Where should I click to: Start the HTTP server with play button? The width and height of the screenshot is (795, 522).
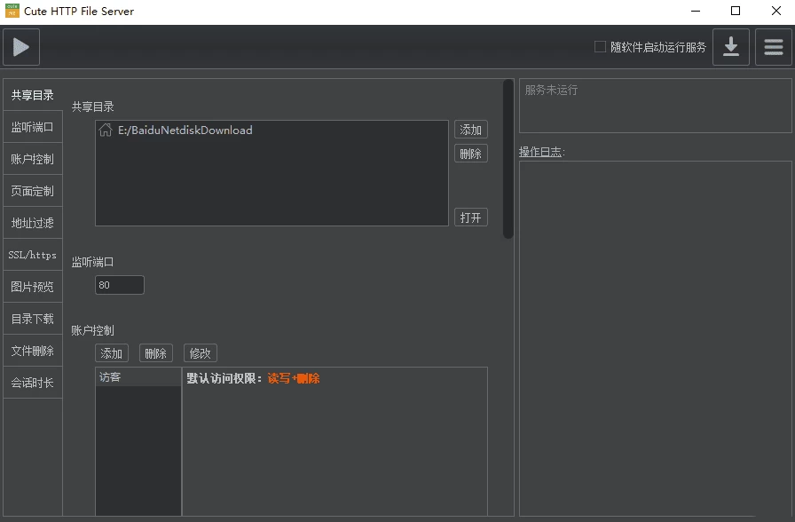coord(21,47)
